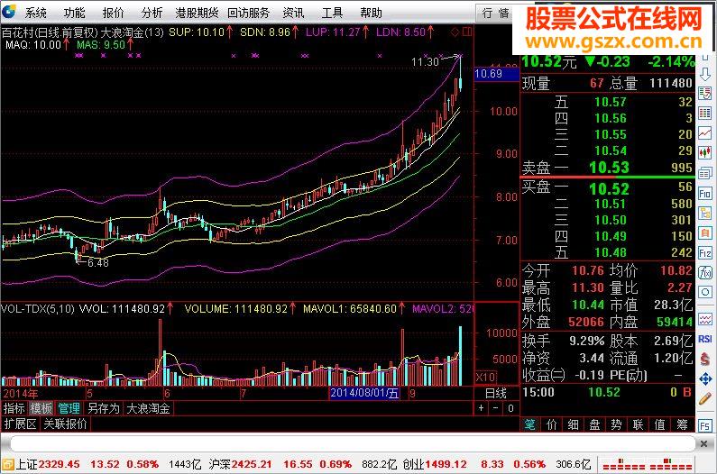The image size is (717, 474).
Task: Click the bottom scrolling message input bar
Action: click(352, 444)
